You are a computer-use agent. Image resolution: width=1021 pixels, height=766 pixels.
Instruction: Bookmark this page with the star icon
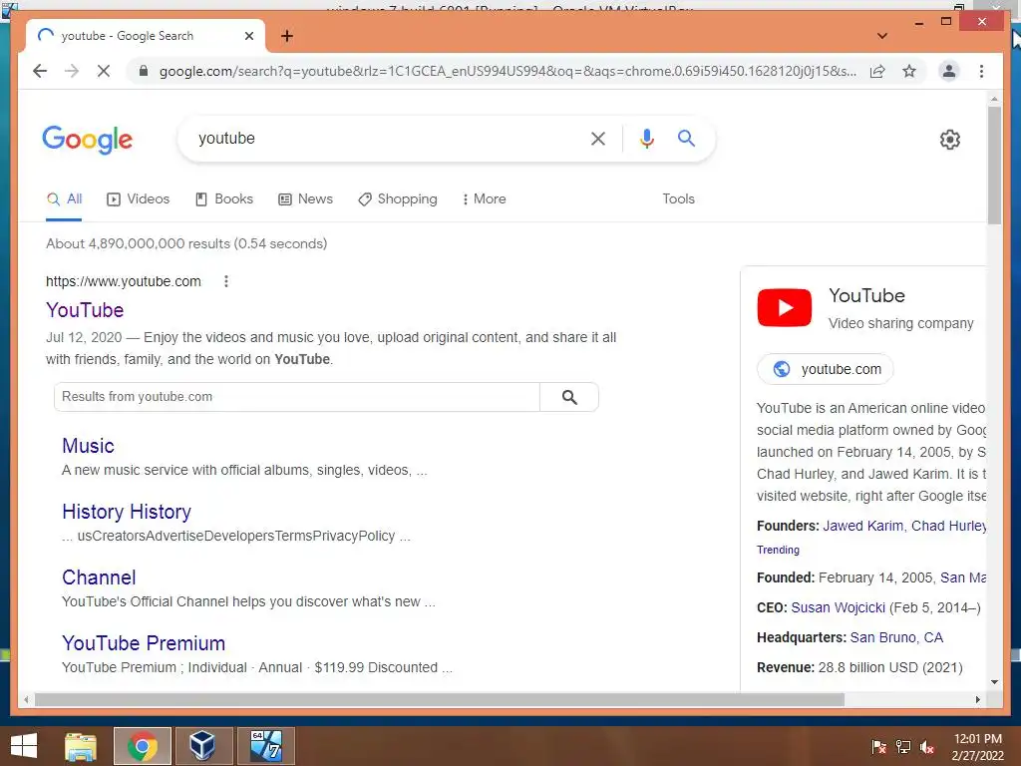click(x=909, y=71)
